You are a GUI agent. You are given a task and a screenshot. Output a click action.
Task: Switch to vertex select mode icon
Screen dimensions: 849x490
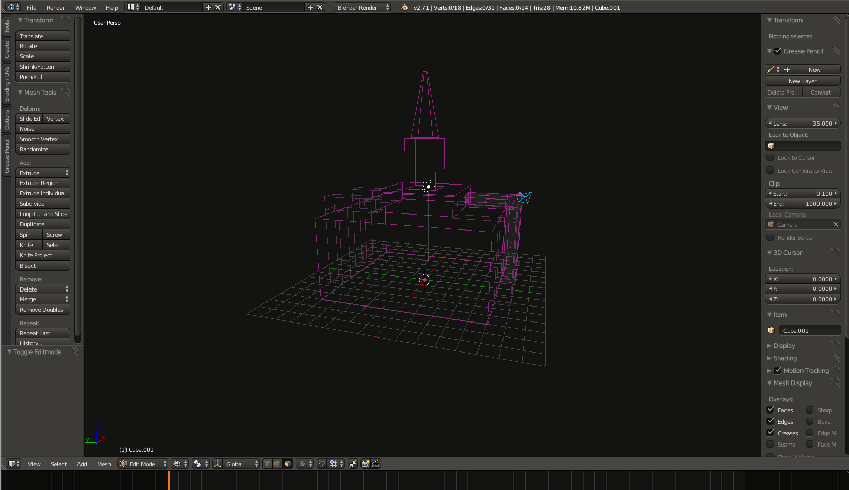click(268, 464)
